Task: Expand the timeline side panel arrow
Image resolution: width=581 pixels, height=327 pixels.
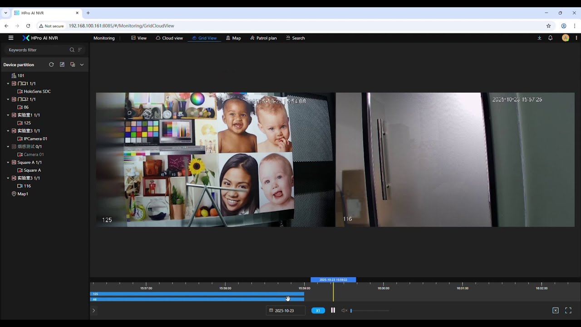Action: pos(94,311)
